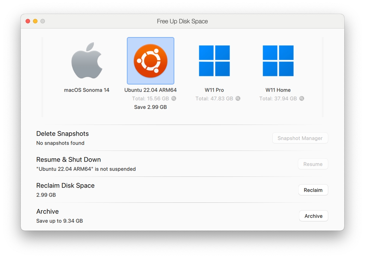
Task: Close the Free Up Disk Space window
Action: tap(28, 21)
